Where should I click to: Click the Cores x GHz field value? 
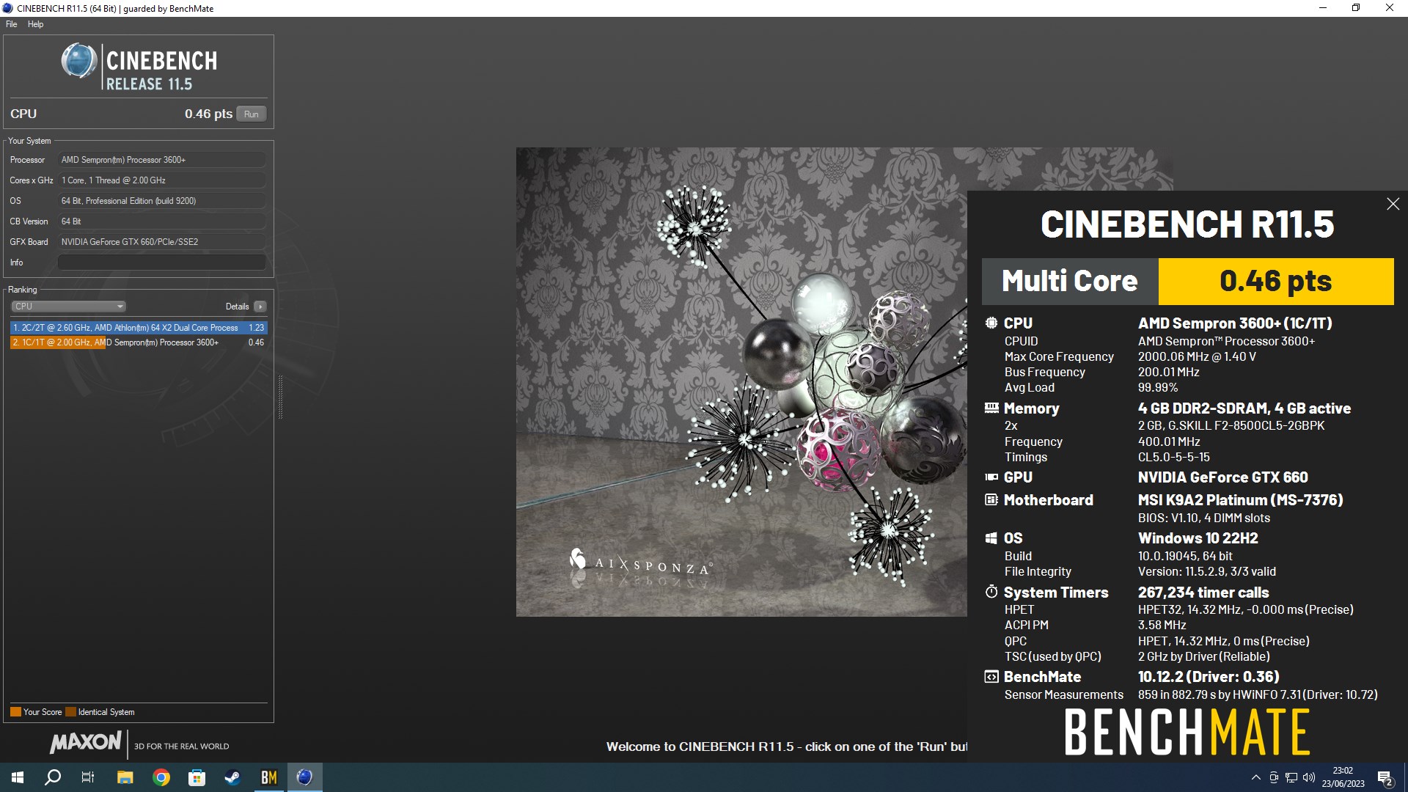tap(161, 180)
